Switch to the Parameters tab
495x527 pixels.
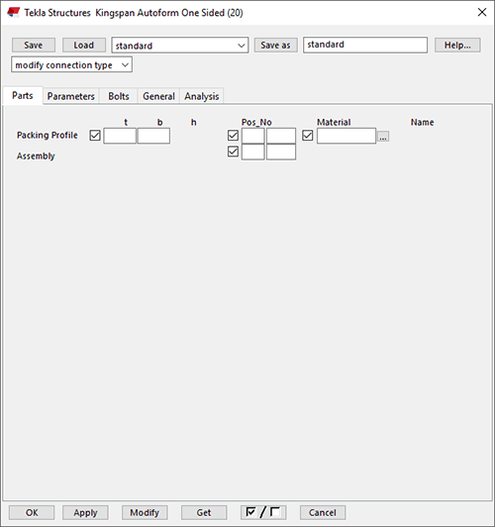coord(71,96)
